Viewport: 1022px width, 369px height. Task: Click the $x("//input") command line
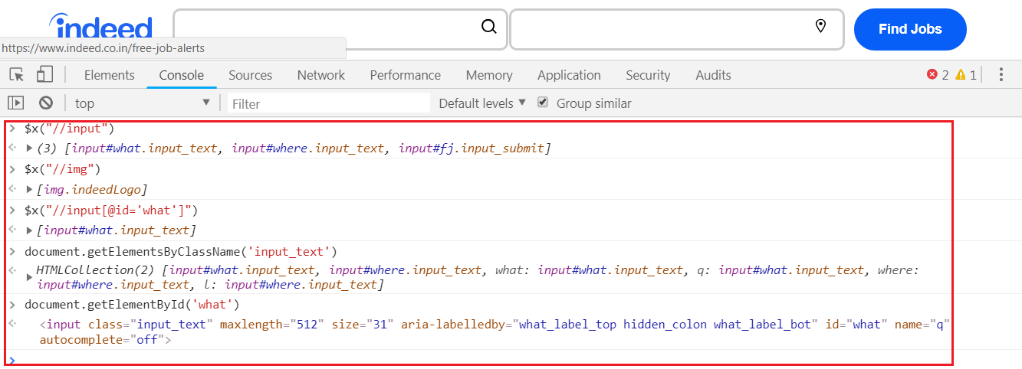(x=71, y=128)
